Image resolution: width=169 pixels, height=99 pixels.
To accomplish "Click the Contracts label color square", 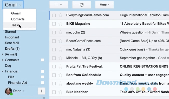I will tap(42, 60).
